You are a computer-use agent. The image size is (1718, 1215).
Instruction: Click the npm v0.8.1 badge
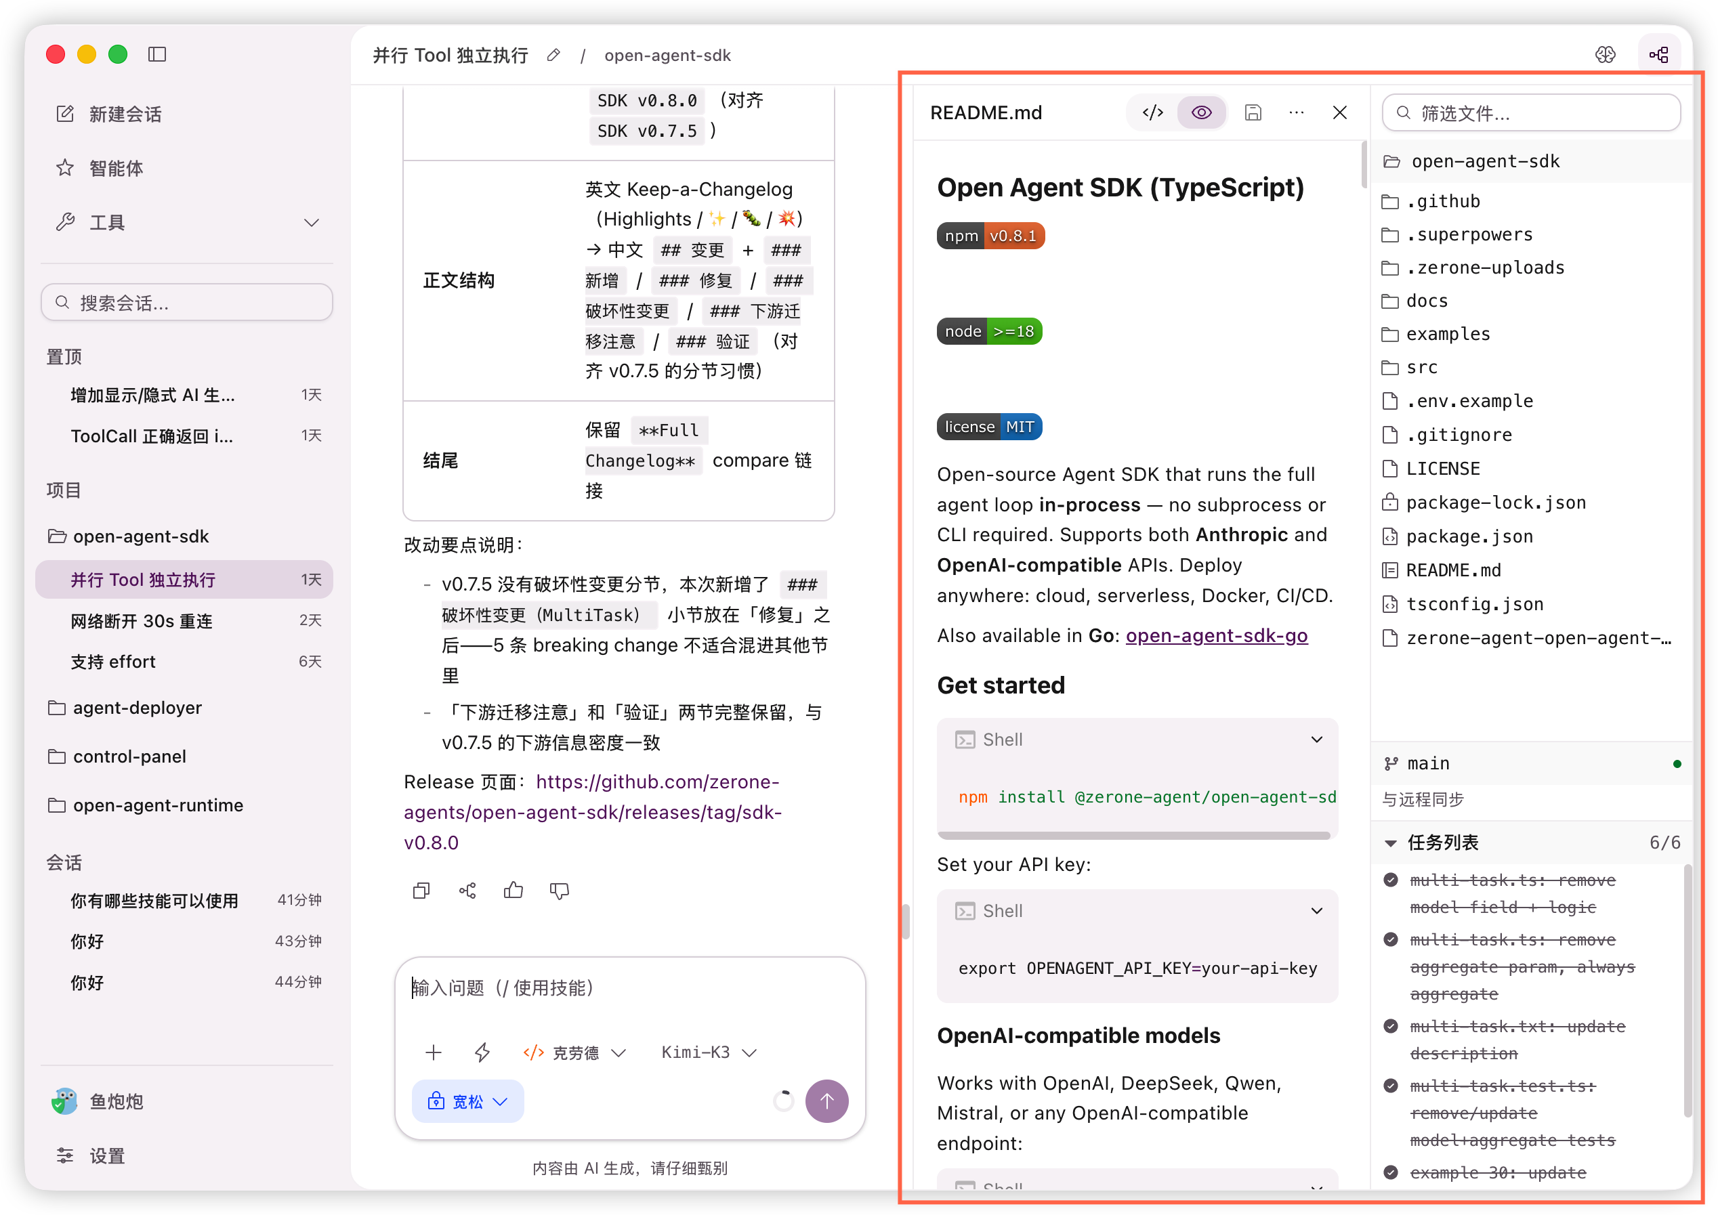(x=990, y=236)
